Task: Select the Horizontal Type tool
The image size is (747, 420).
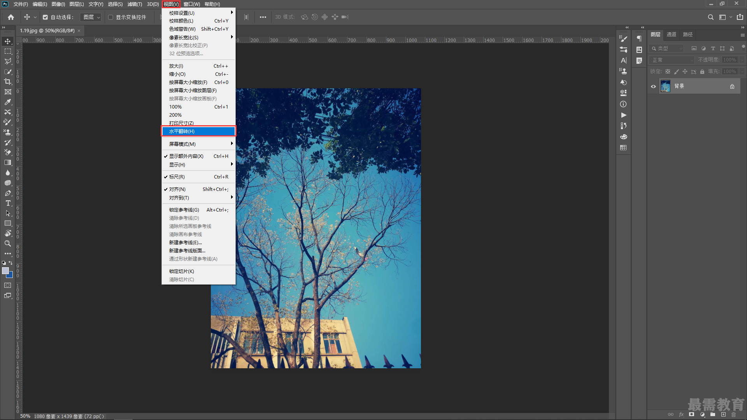Action: coord(8,203)
